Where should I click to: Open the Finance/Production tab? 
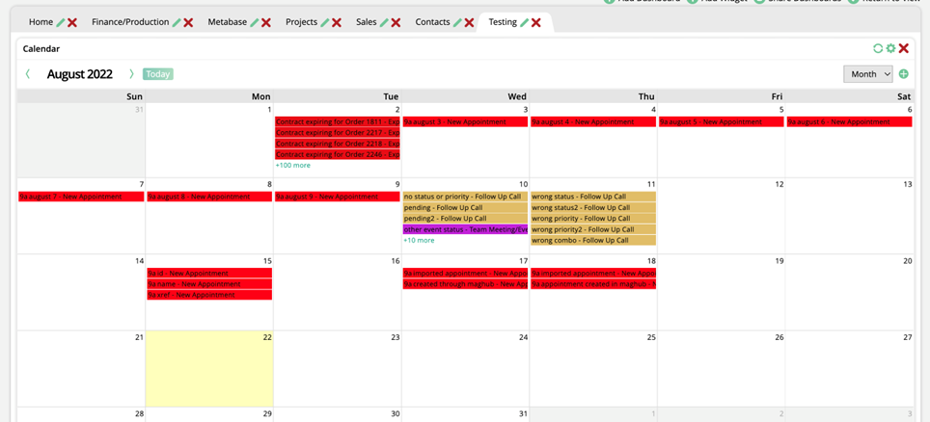click(x=130, y=22)
